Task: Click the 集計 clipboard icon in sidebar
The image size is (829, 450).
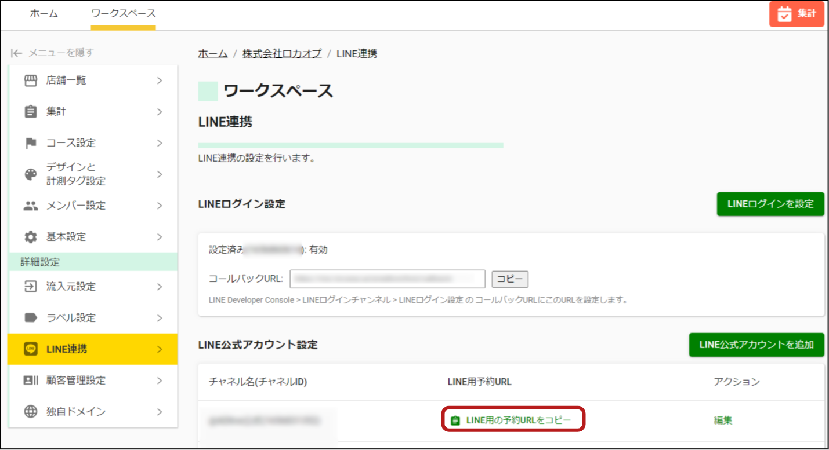Action: 31,112
